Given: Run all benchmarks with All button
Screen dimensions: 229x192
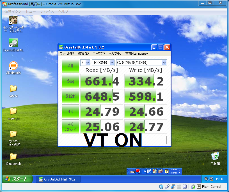Looking at the screenshot, I should pyautogui.click(x=70, y=66).
